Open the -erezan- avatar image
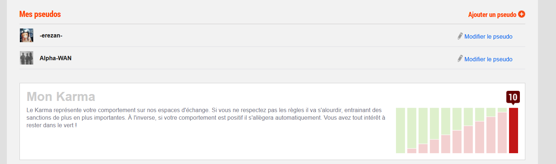The width and height of the screenshot is (556, 164). tap(26, 35)
